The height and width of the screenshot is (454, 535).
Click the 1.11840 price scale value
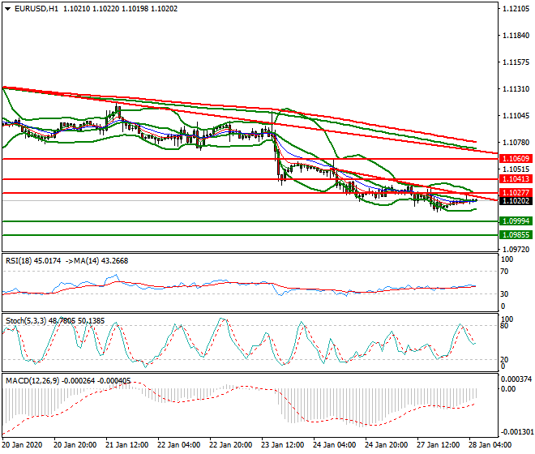[x=516, y=36]
